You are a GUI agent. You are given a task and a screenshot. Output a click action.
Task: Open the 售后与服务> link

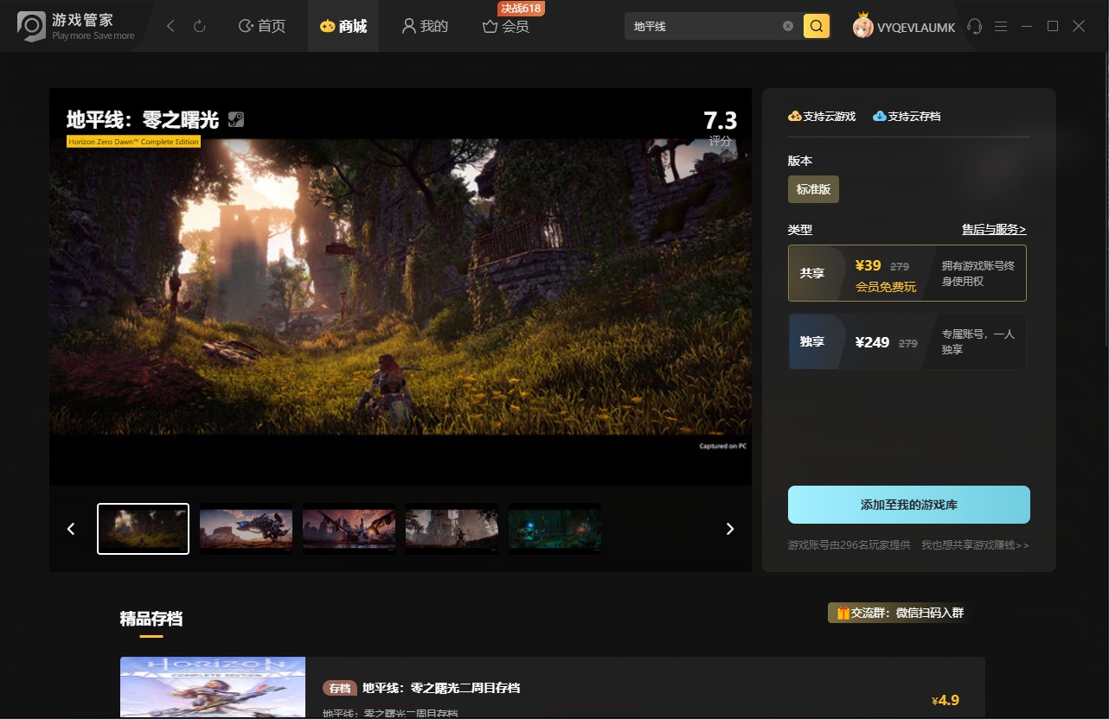tap(994, 230)
